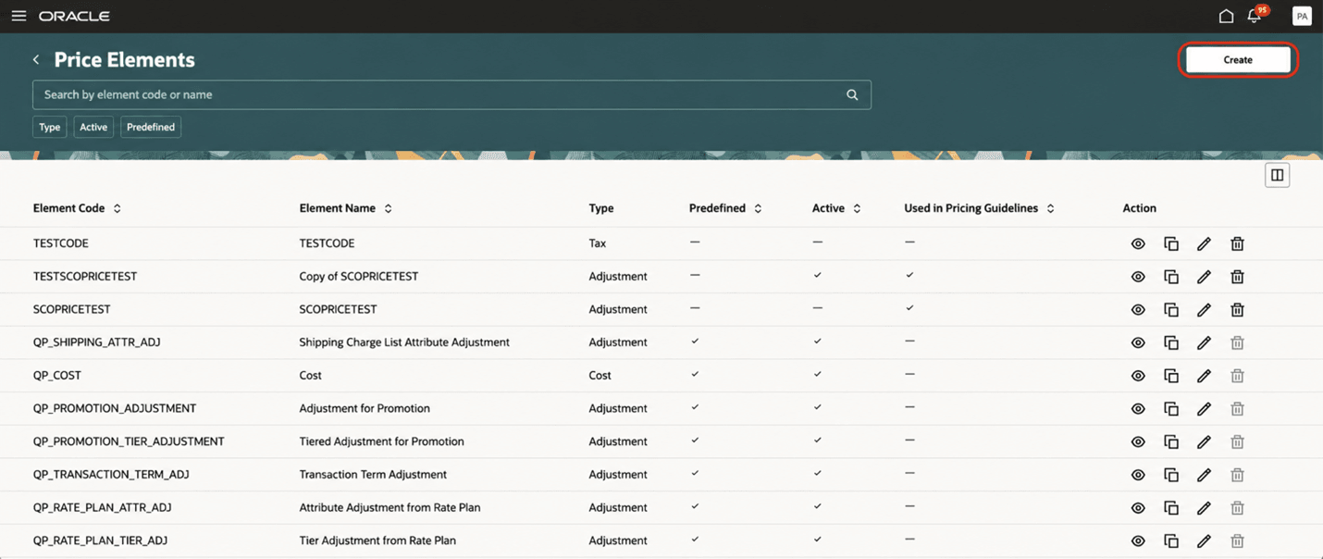The width and height of the screenshot is (1323, 559).
Task: Select the QP_COST element code
Action: 57,376
